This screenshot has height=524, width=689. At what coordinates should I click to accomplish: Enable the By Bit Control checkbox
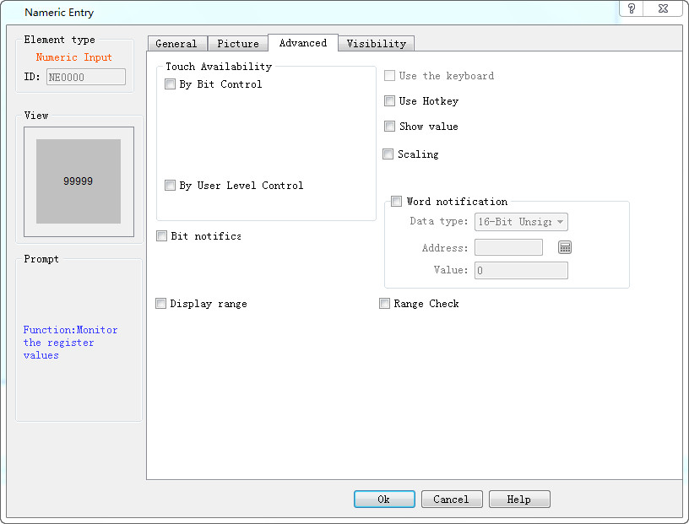pos(170,84)
